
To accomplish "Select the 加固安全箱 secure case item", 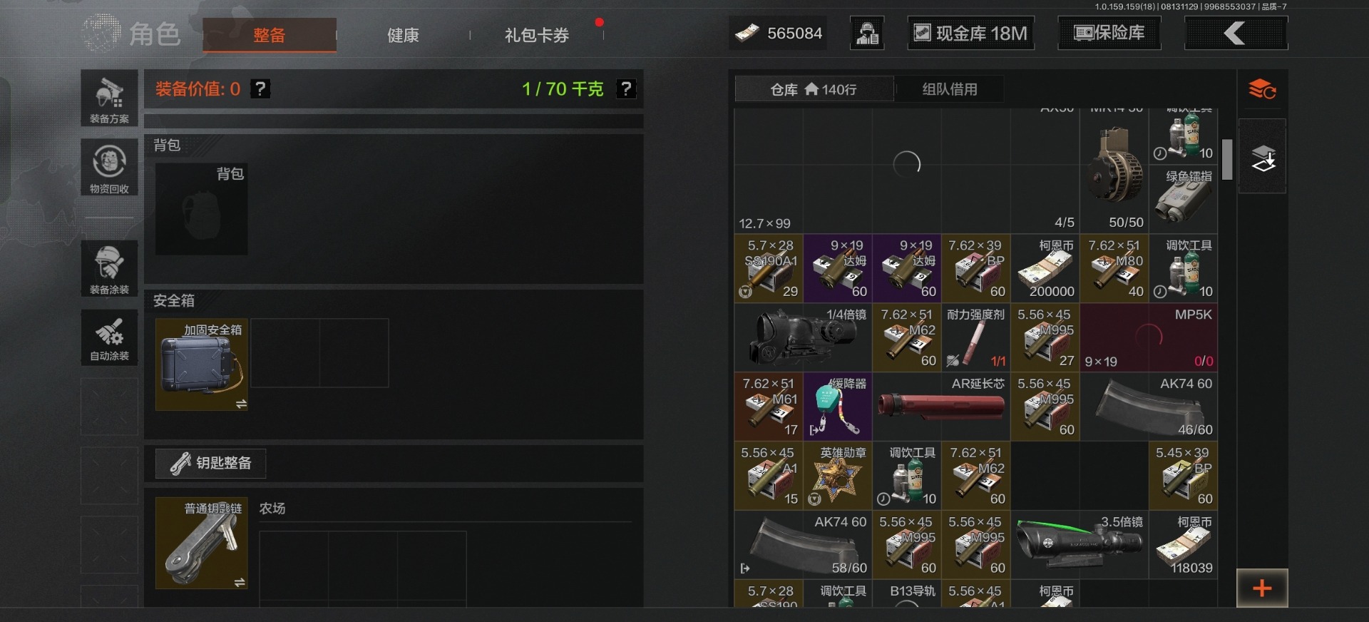I will 202,364.
